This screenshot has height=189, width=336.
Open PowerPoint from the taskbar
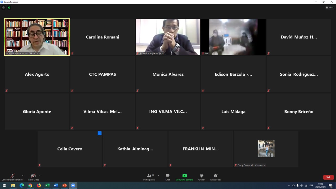[x=65, y=186]
